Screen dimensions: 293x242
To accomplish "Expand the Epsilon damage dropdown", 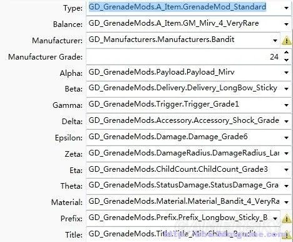I will 287,137.
